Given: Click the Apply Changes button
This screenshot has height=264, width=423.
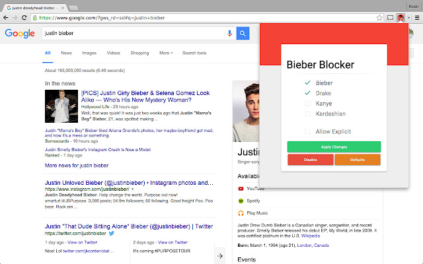Looking at the screenshot, I should (334, 147).
